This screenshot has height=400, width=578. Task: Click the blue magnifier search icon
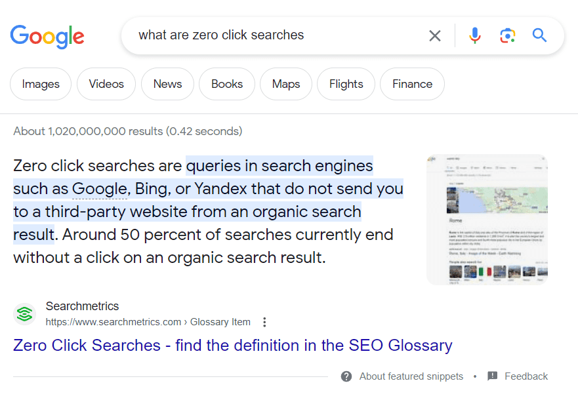click(x=539, y=35)
